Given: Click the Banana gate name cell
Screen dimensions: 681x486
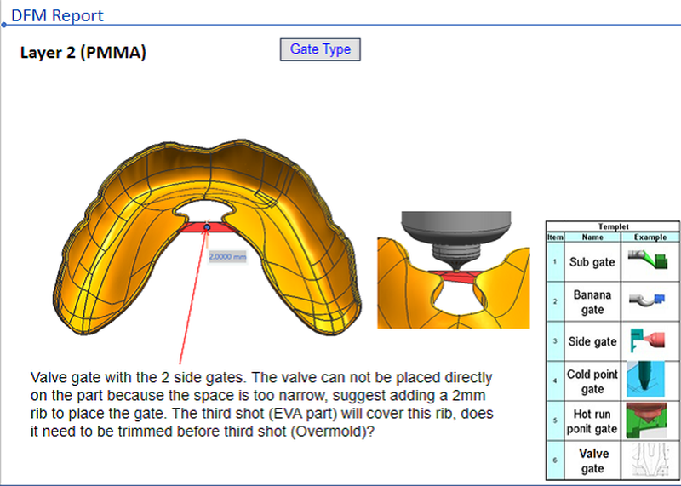Looking at the screenshot, I should pyautogui.click(x=592, y=302).
